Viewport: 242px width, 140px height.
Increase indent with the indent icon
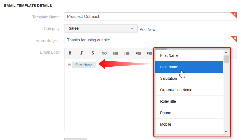pos(149,53)
